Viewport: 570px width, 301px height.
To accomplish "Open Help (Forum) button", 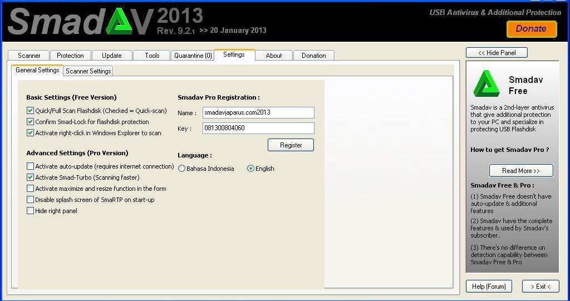I will point(489,287).
